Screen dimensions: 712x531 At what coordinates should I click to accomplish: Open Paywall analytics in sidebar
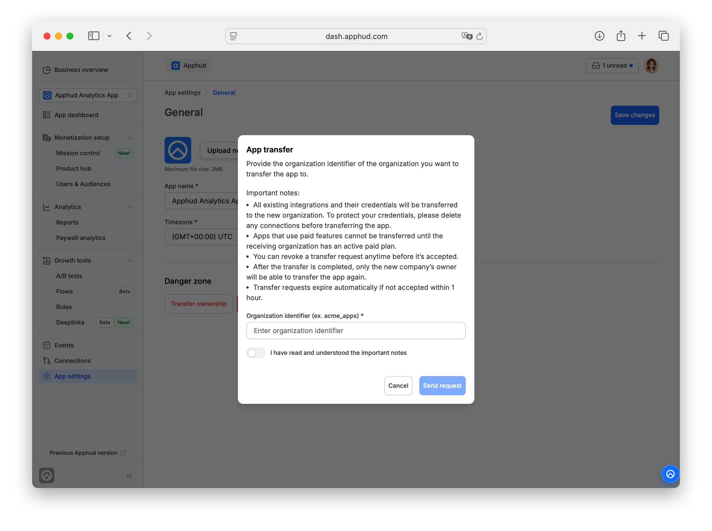(80, 238)
